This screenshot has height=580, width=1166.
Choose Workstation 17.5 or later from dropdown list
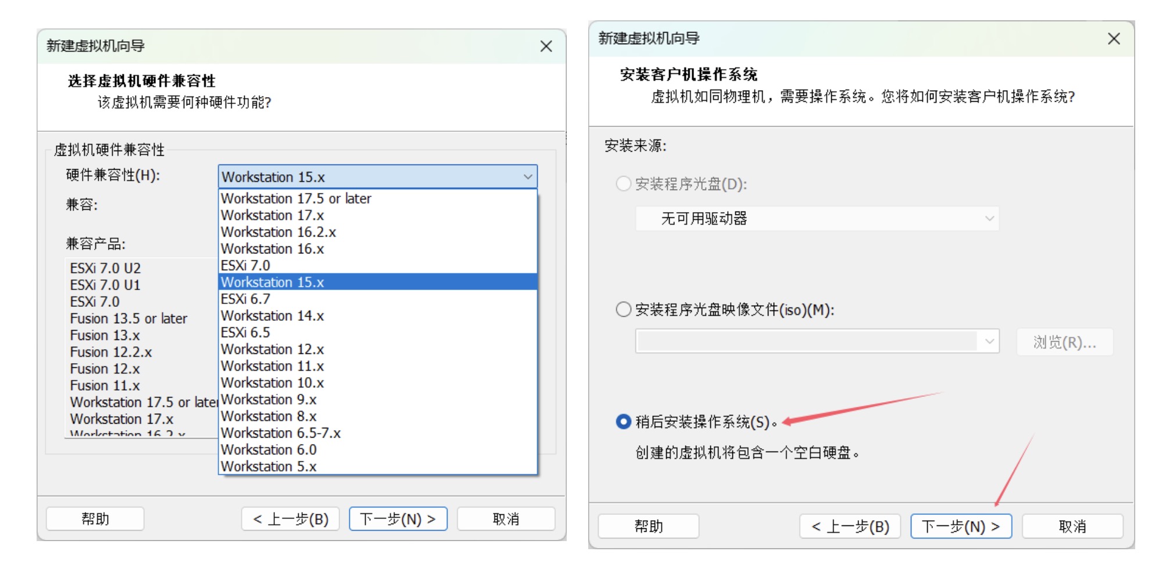pyautogui.click(x=378, y=199)
